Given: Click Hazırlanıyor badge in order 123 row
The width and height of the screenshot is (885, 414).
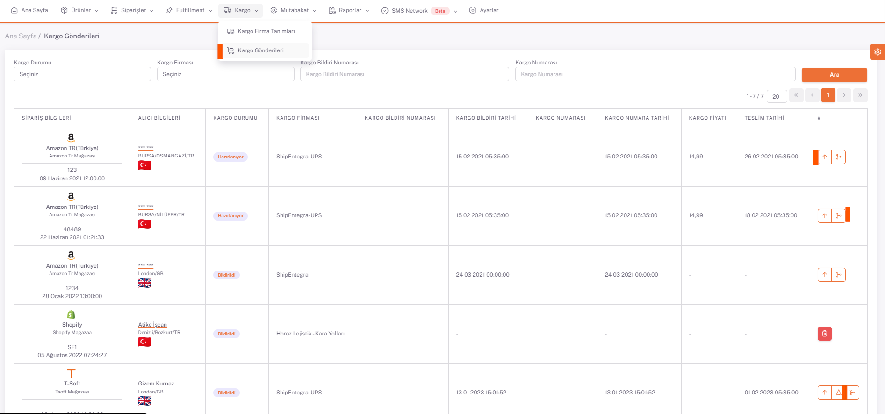Looking at the screenshot, I should pos(230,157).
